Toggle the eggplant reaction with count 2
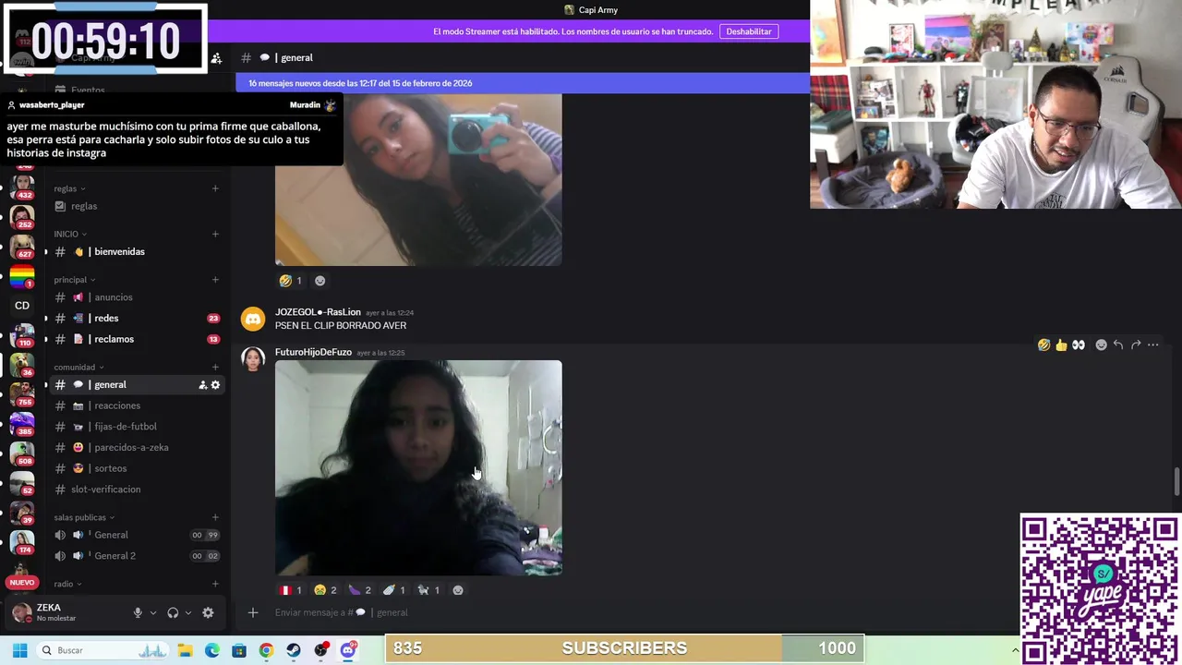Viewport: 1182px width, 665px height. pyautogui.click(x=359, y=590)
